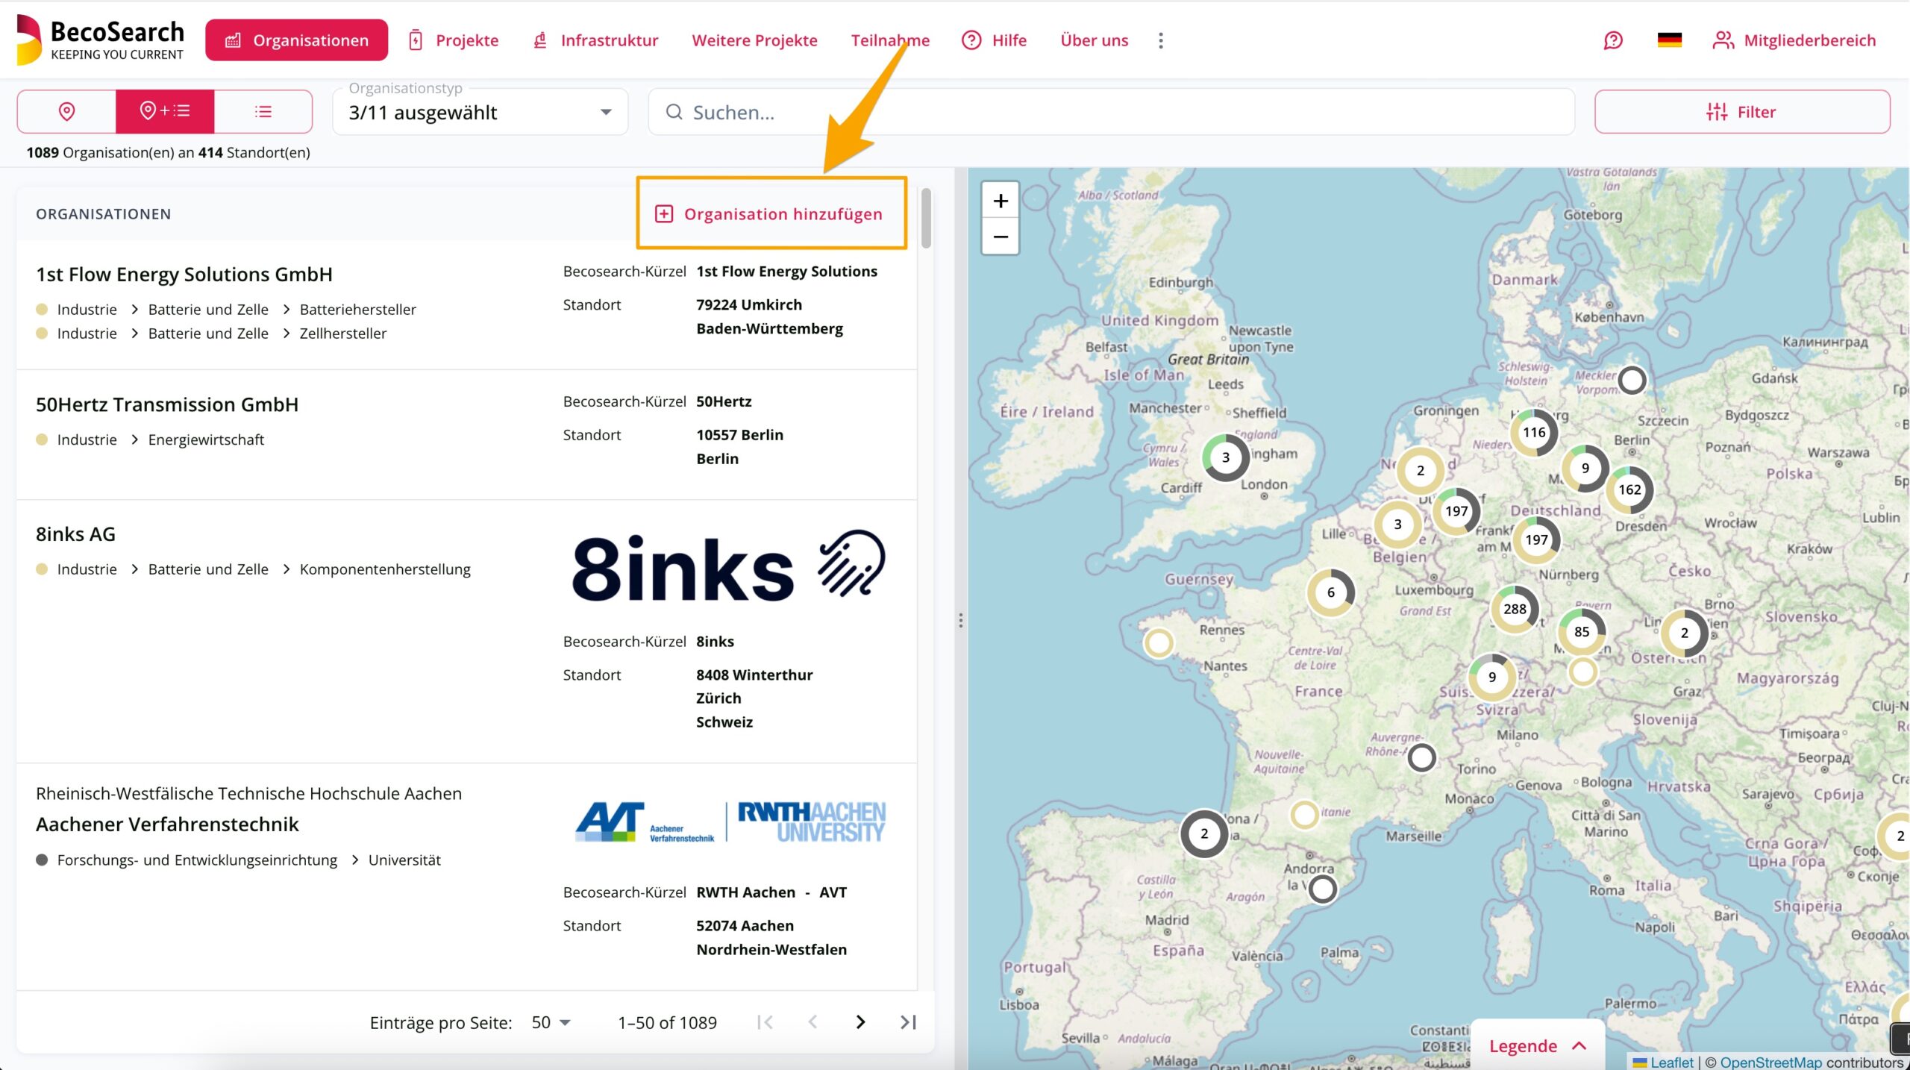
Task: Open the Filter panel
Action: click(1741, 112)
